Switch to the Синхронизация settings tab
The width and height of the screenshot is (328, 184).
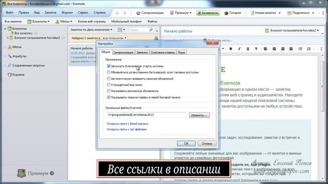click(123, 52)
